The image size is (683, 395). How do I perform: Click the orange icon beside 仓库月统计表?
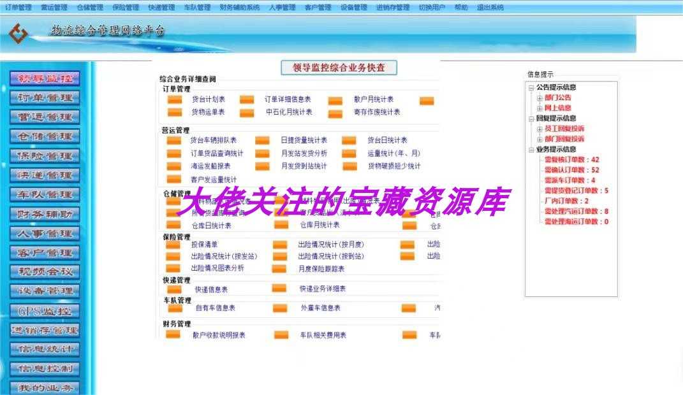[x=281, y=225]
